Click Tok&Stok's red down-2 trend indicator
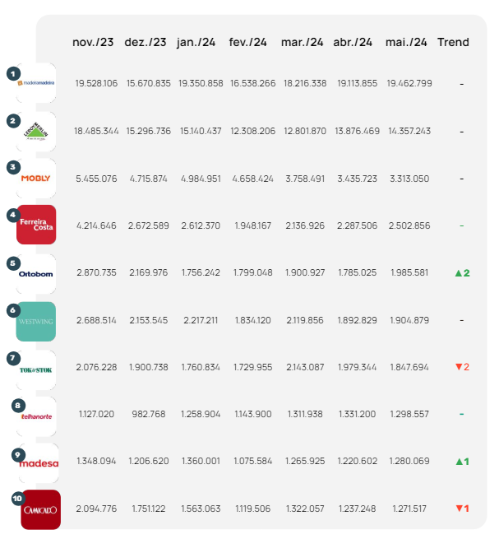 (461, 367)
